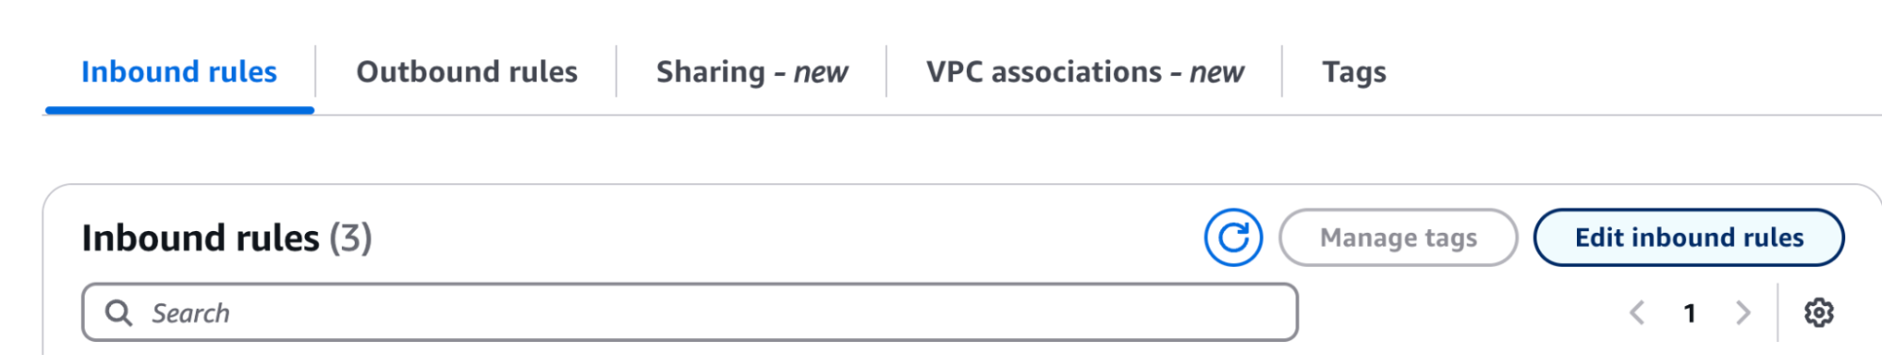Screen dimensions: 1882x355
Task: Refresh the inbound rules list
Action: (x=1233, y=238)
